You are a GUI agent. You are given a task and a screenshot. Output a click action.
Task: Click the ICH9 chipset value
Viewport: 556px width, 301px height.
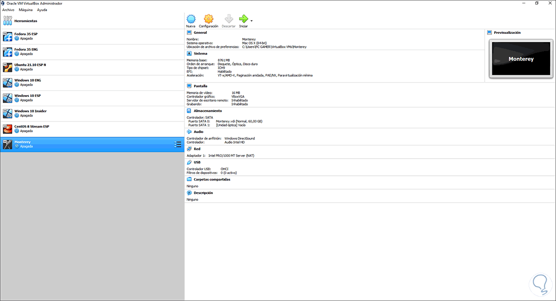[221, 68]
